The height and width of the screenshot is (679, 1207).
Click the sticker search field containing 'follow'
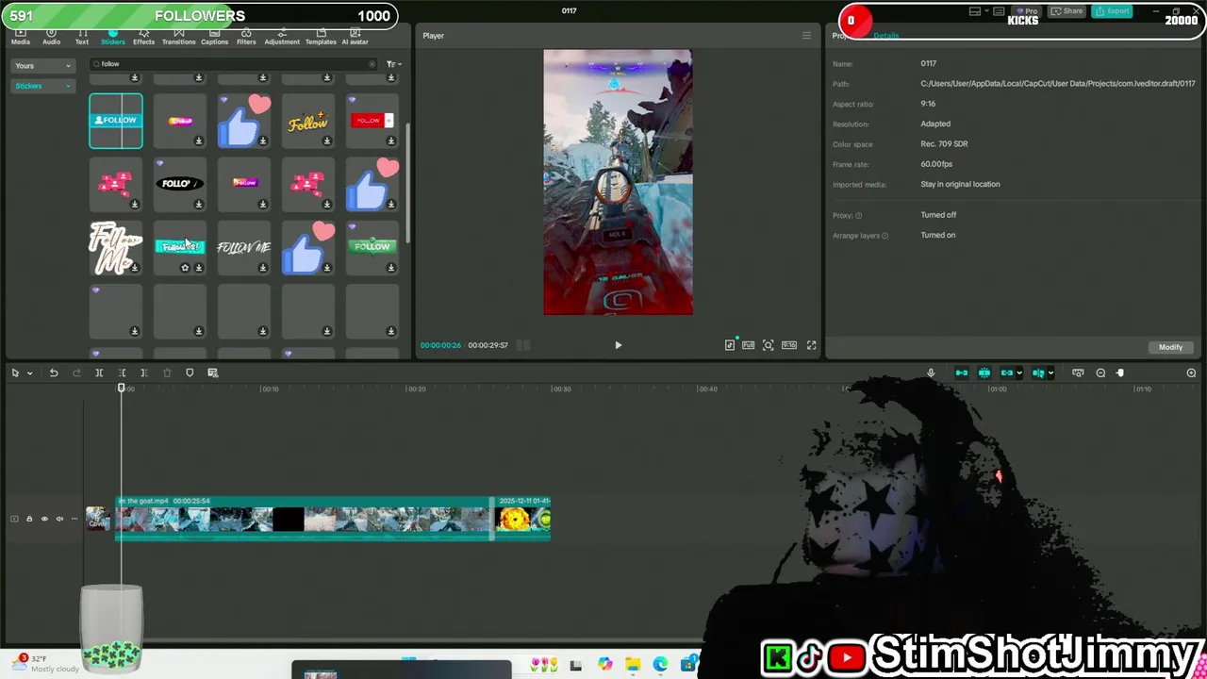(234, 64)
